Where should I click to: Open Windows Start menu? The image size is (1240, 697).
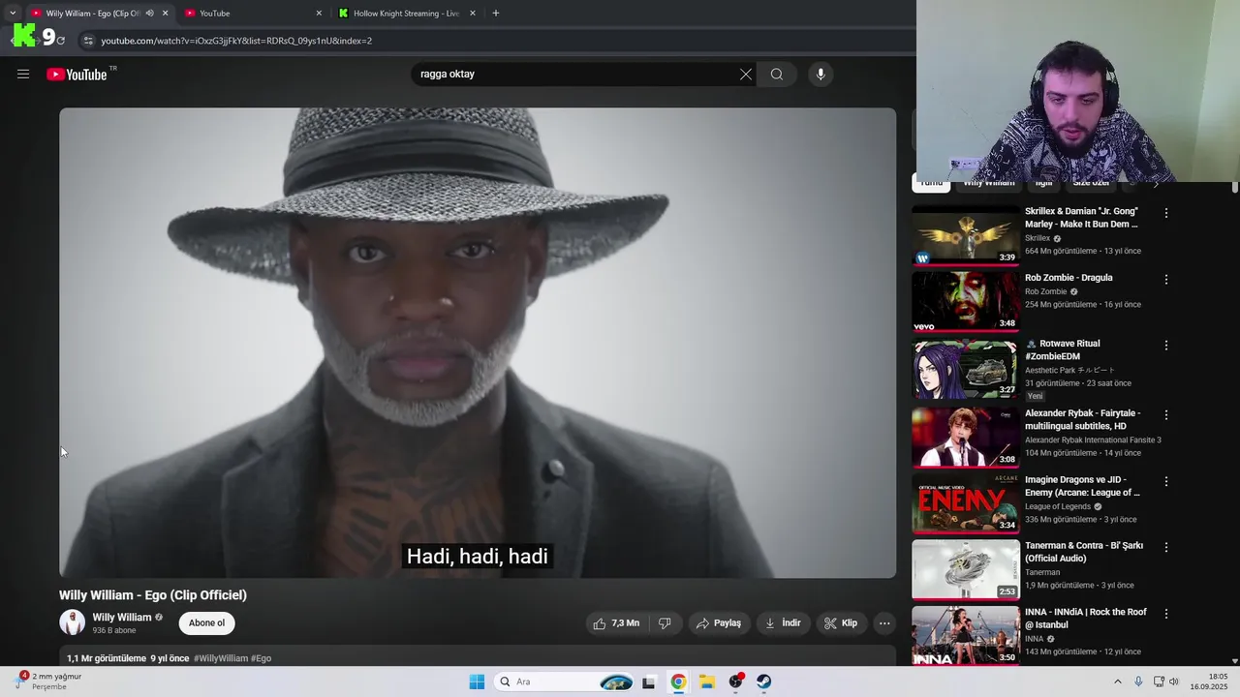[477, 682]
